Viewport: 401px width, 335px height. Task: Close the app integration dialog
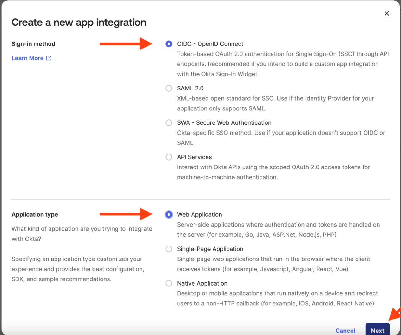(x=387, y=13)
